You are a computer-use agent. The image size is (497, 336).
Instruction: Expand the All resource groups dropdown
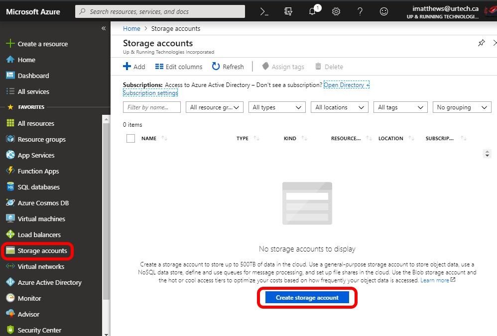click(x=214, y=107)
